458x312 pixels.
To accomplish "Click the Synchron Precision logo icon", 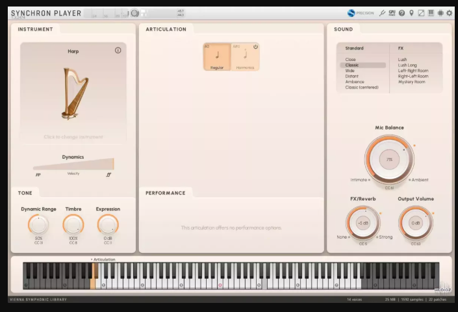I will coord(351,13).
